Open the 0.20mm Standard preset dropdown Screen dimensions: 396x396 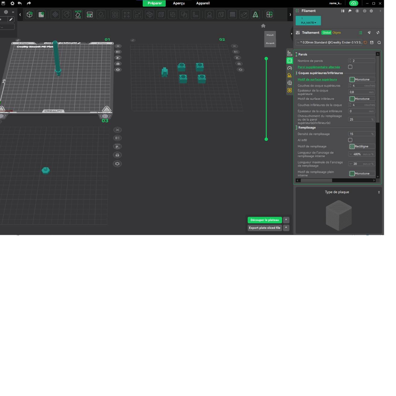[329, 42]
